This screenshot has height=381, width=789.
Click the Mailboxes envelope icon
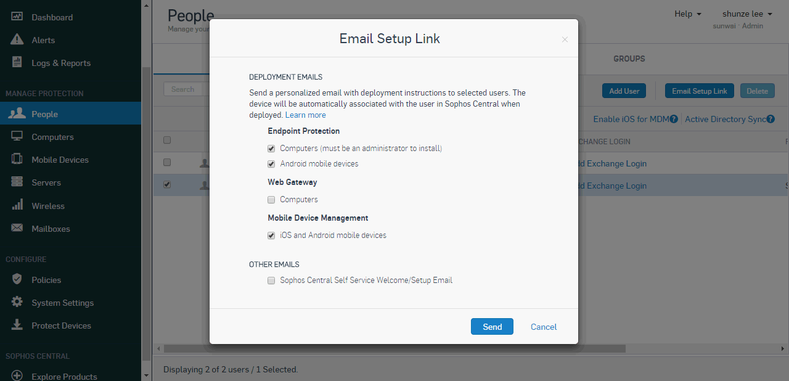coord(17,228)
